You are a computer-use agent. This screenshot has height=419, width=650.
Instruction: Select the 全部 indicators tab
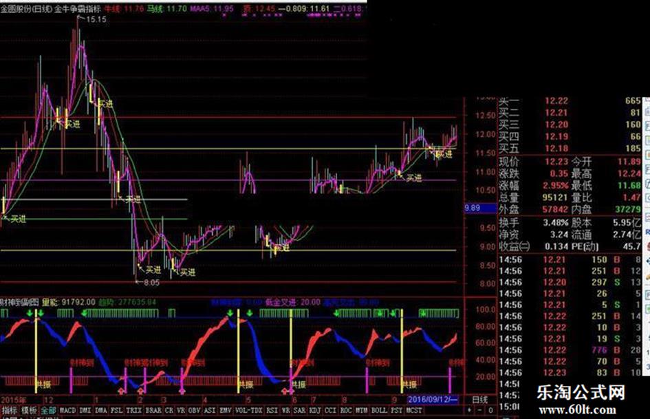(49, 410)
